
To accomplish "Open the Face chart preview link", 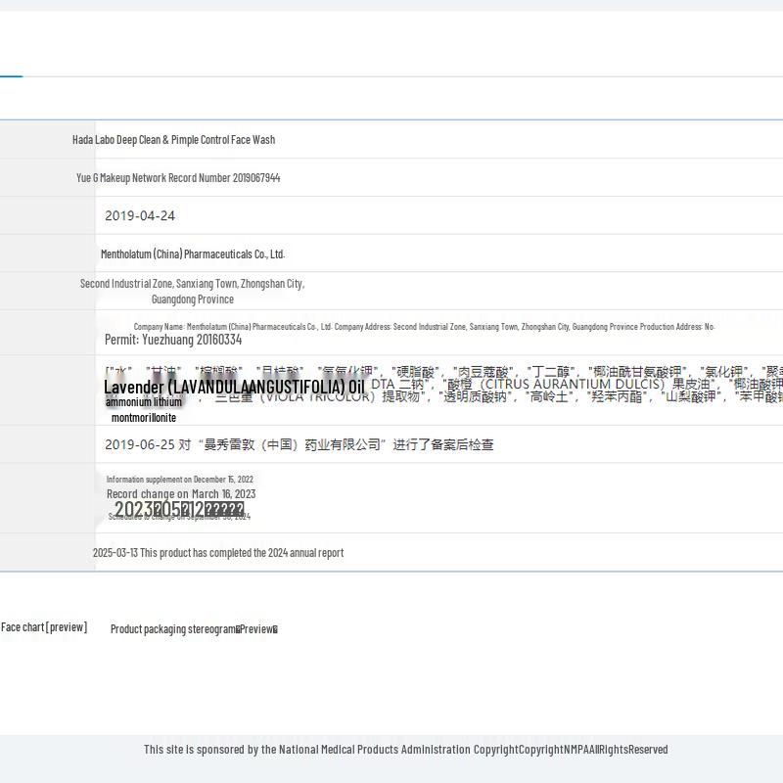I will pyautogui.click(x=44, y=627).
